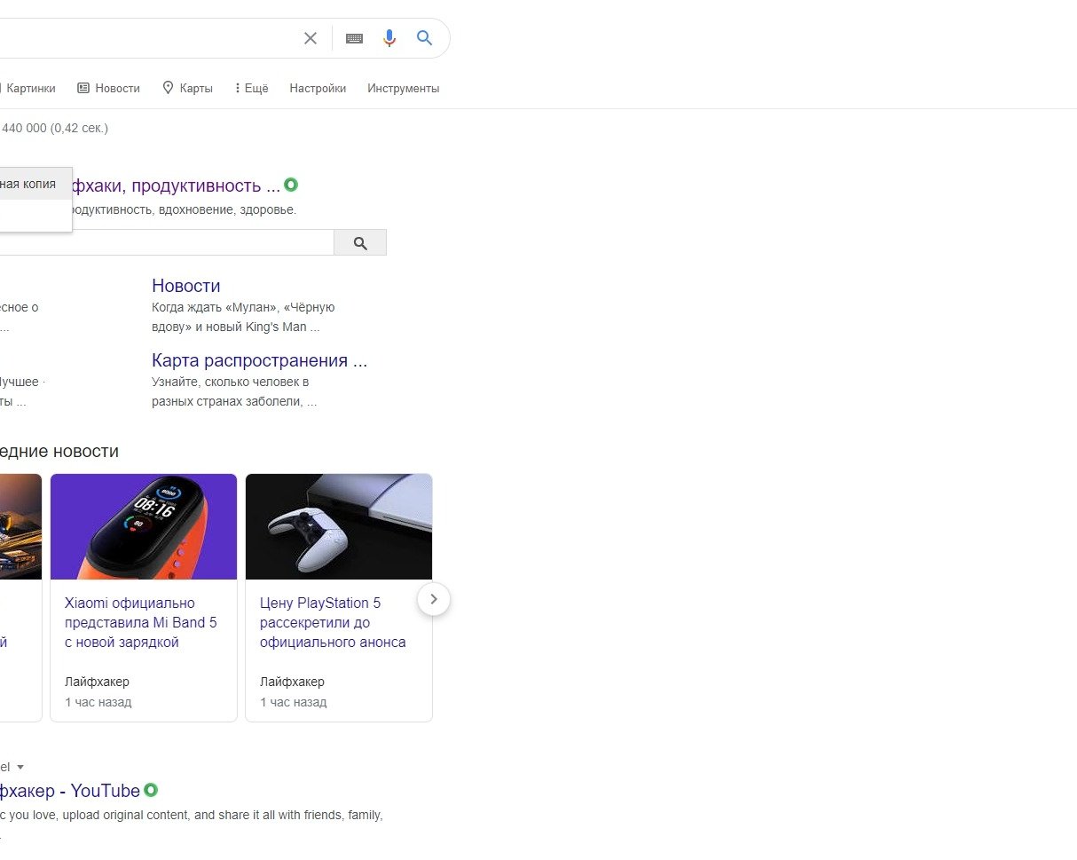This screenshot has width=1077, height=860.
Task: Open the Лайфхакер YouTube result link
Action: coord(70,791)
